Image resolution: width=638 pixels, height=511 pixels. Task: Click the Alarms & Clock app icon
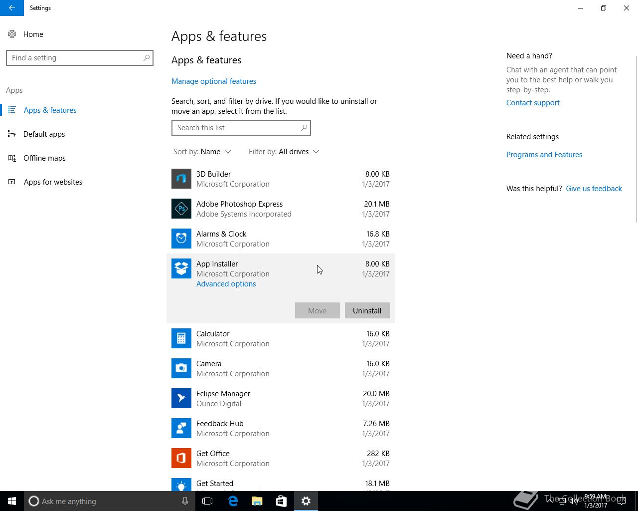click(x=181, y=239)
